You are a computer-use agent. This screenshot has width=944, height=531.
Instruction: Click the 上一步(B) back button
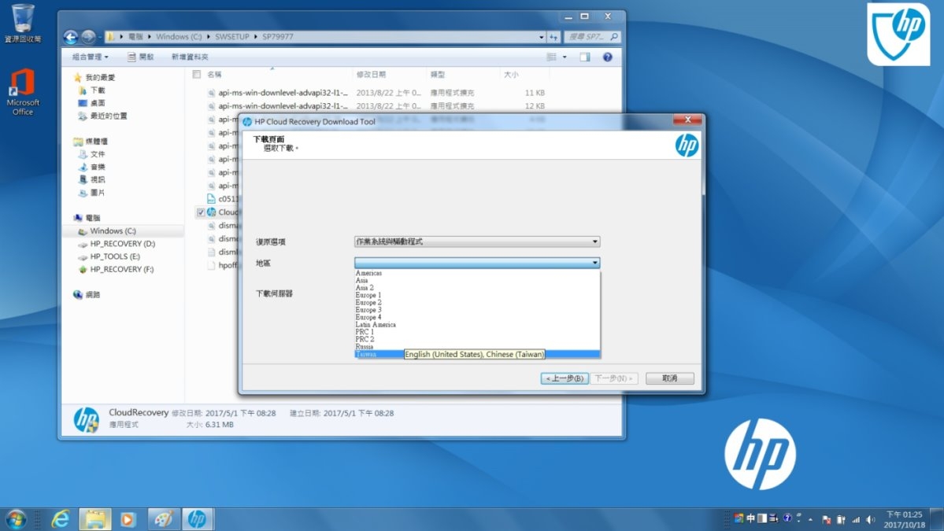pyautogui.click(x=565, y=378)
